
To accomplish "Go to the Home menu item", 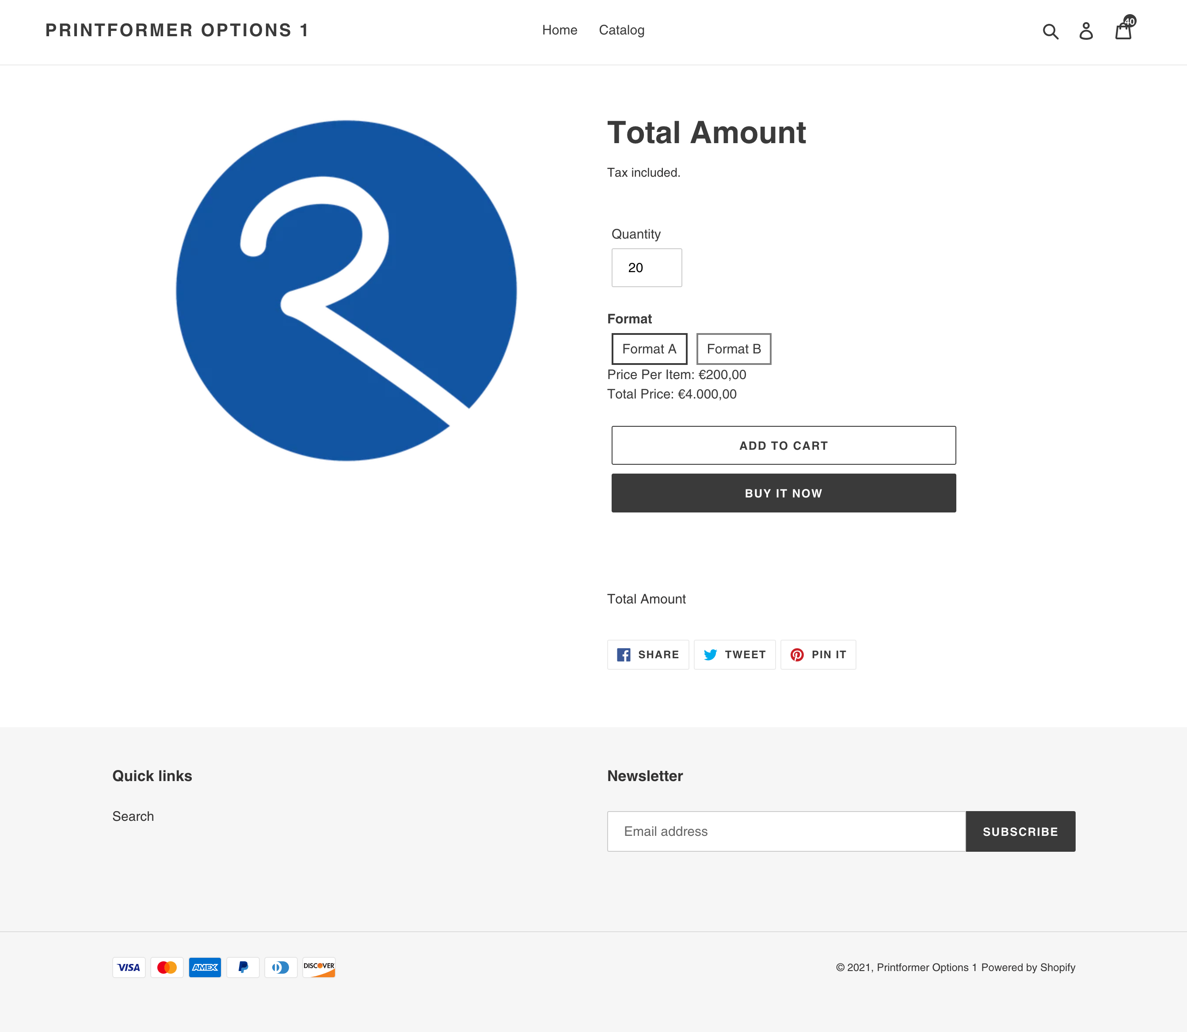I will click(559, 30).
